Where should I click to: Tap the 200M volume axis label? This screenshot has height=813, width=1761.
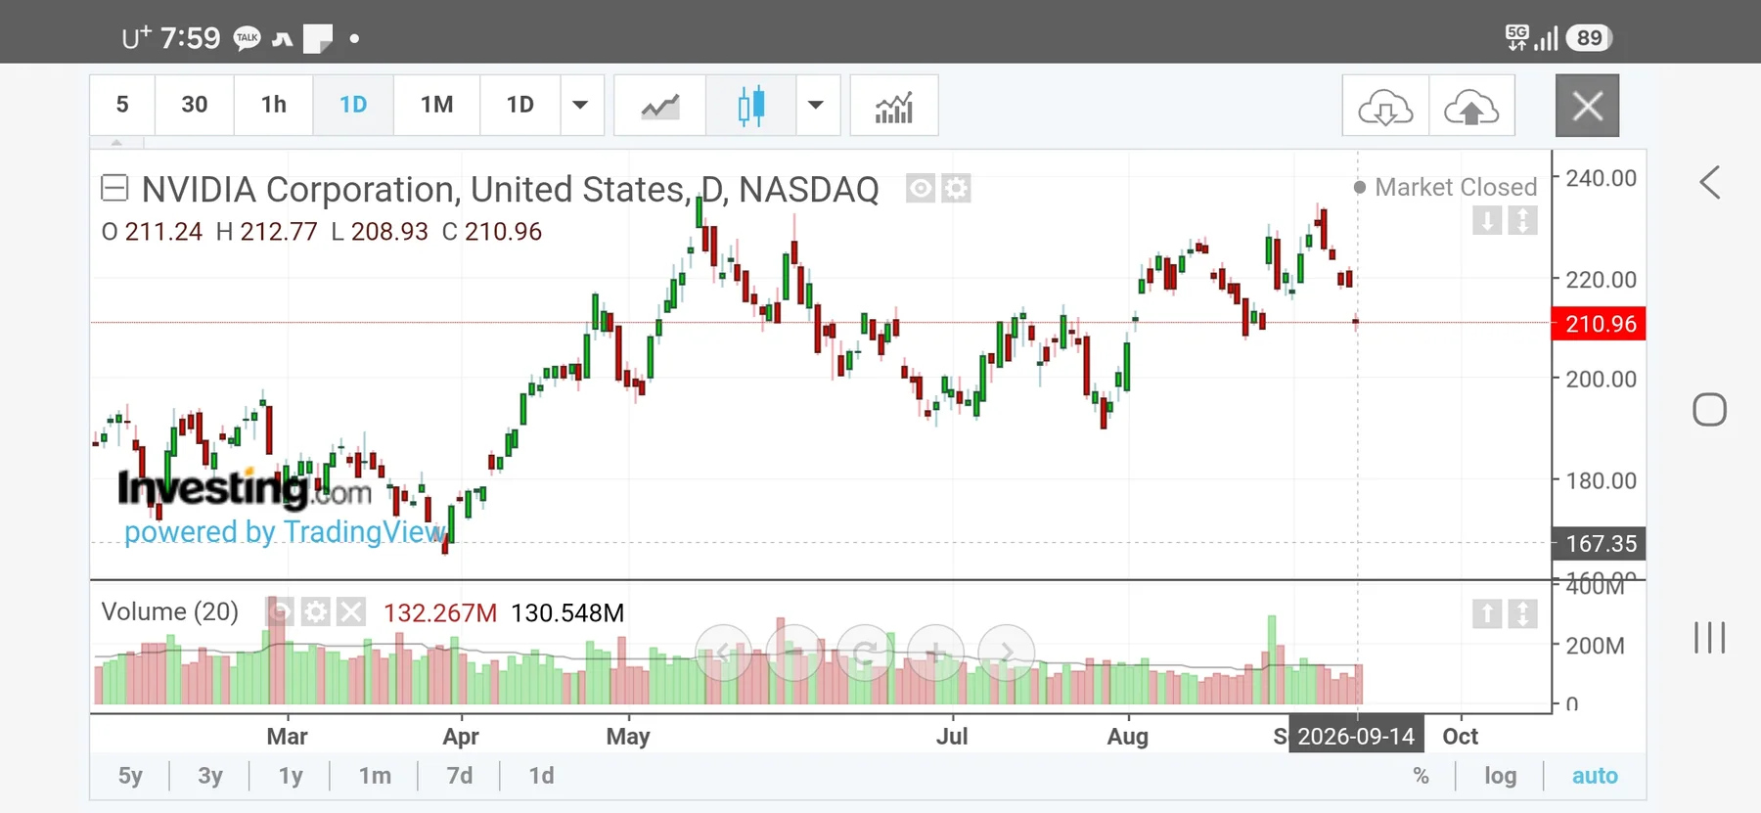1595,646
